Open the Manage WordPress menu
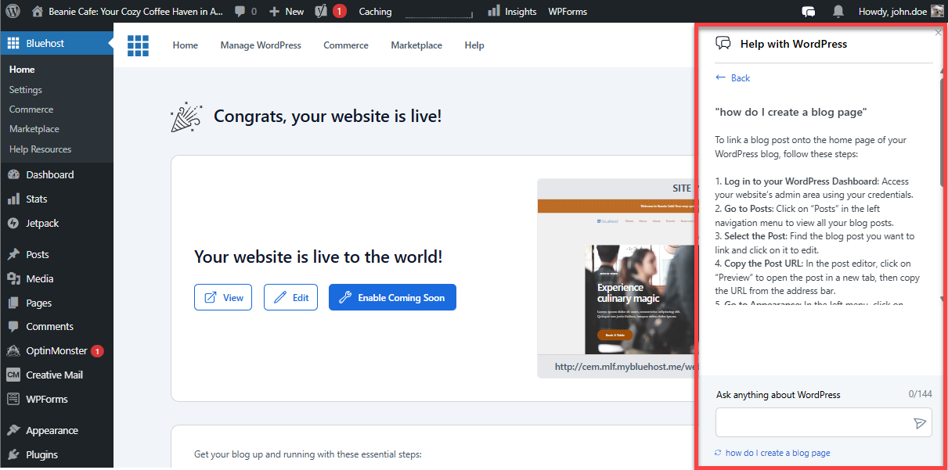 click(x=261, y=45)
